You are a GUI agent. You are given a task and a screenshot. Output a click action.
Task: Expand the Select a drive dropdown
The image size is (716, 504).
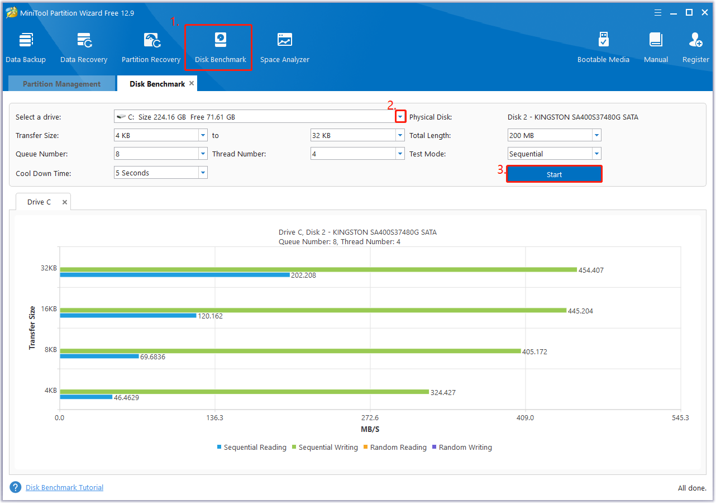click(x=400, y=117)
